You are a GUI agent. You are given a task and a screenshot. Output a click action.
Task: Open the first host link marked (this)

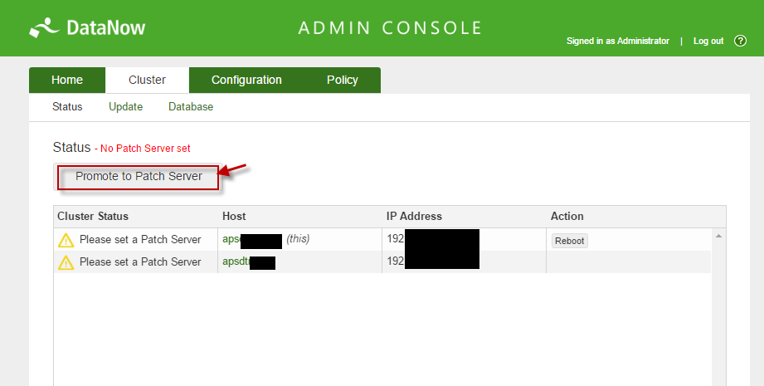click(x=252, y=240)
